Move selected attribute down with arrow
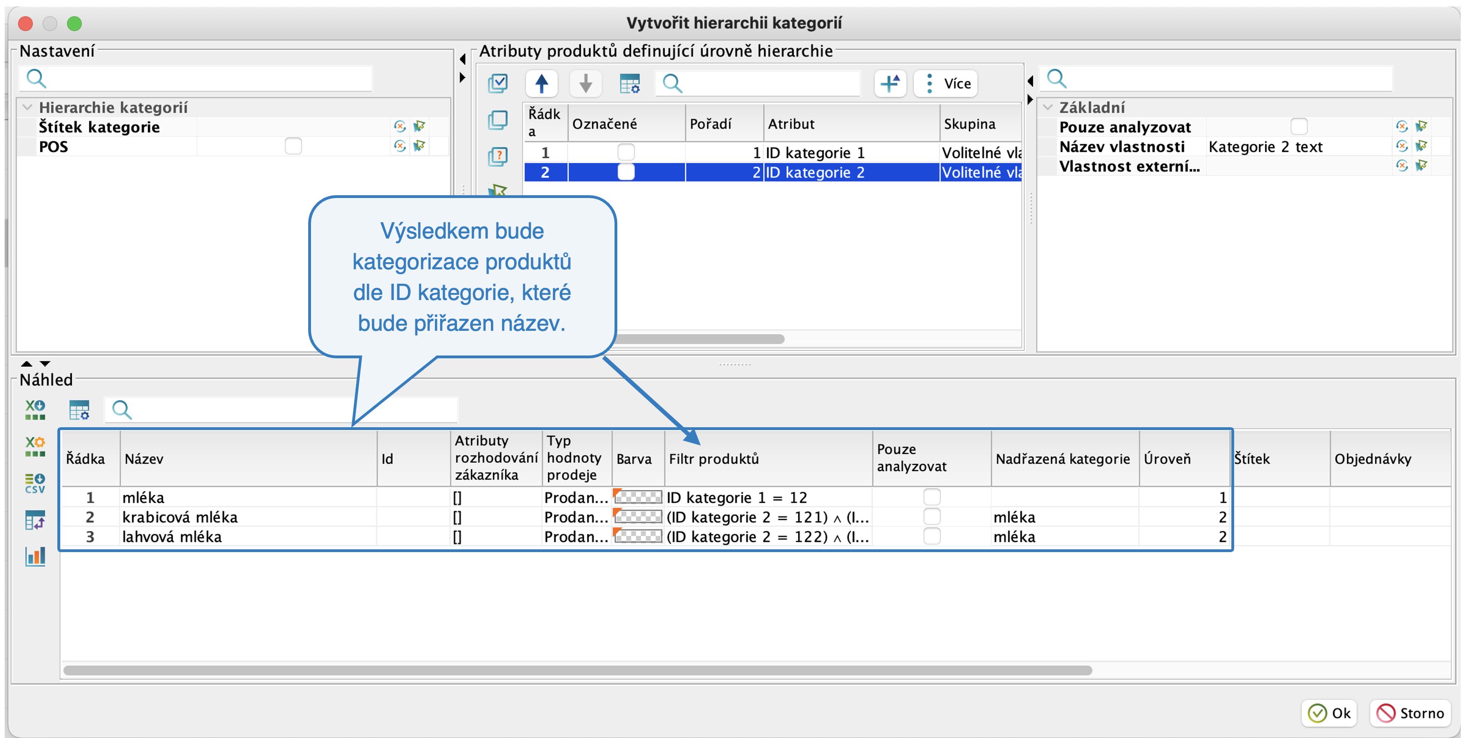1464x738 pixels. tap(586, 83)
